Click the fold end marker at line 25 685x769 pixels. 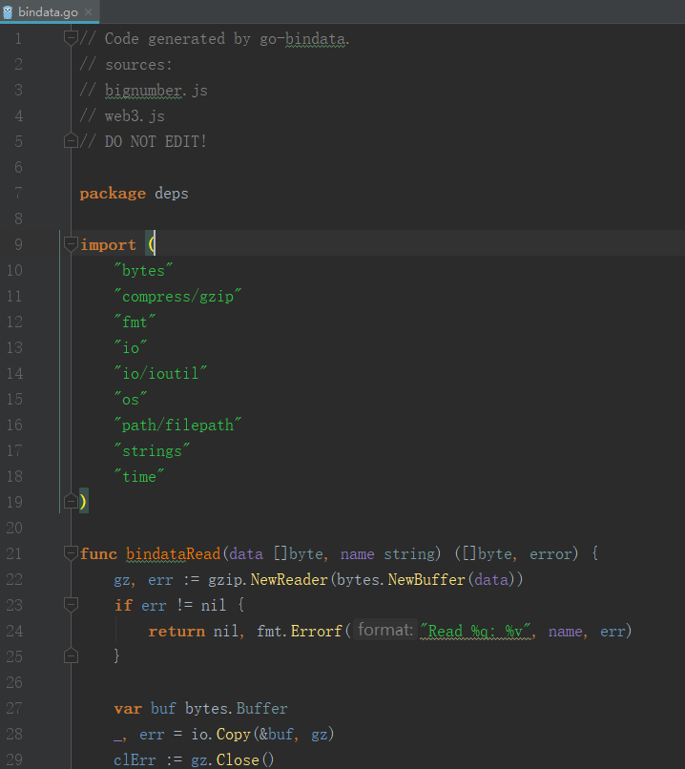pos(71,655)
